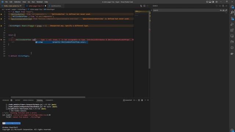This screenshot has width=235, height=132.
Task: Click Split Editor Right icon
Action: point(144,6)
